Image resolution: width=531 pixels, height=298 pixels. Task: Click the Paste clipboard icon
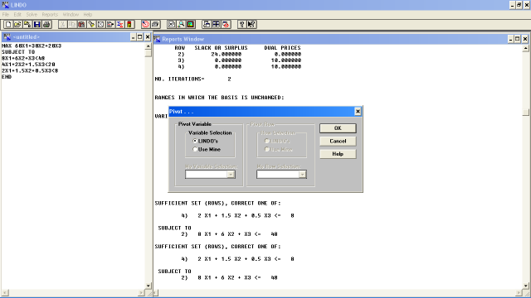point(81,24)
